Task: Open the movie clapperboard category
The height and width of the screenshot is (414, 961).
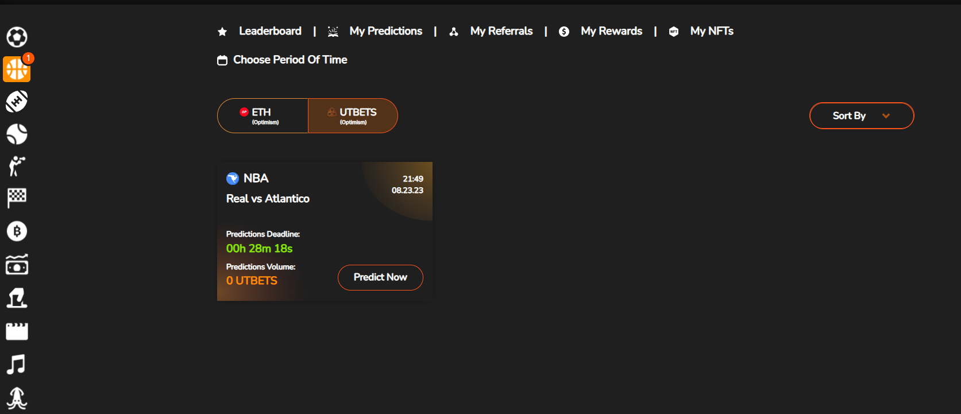Action: pos(17,331)
